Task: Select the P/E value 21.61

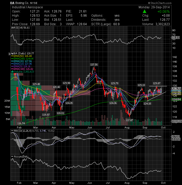Action: tap(83, 11)
